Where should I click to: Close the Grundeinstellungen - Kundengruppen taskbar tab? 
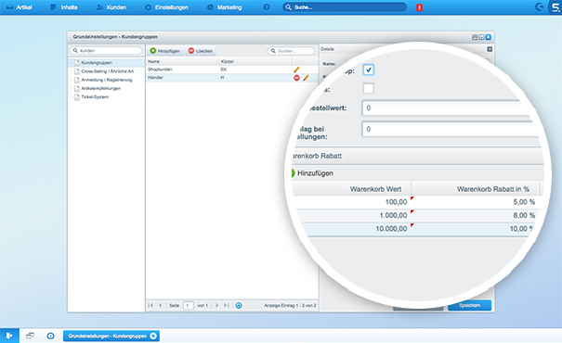click(153, 336)
